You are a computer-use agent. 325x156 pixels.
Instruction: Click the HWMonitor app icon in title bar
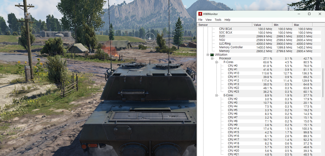[x=200, y=14]
